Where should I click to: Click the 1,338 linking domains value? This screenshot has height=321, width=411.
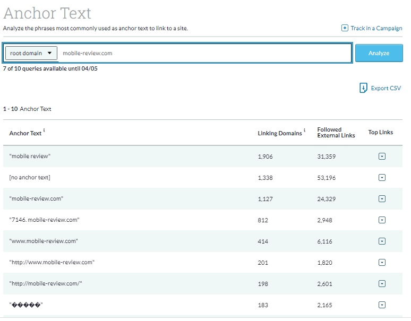click(266, 178)
